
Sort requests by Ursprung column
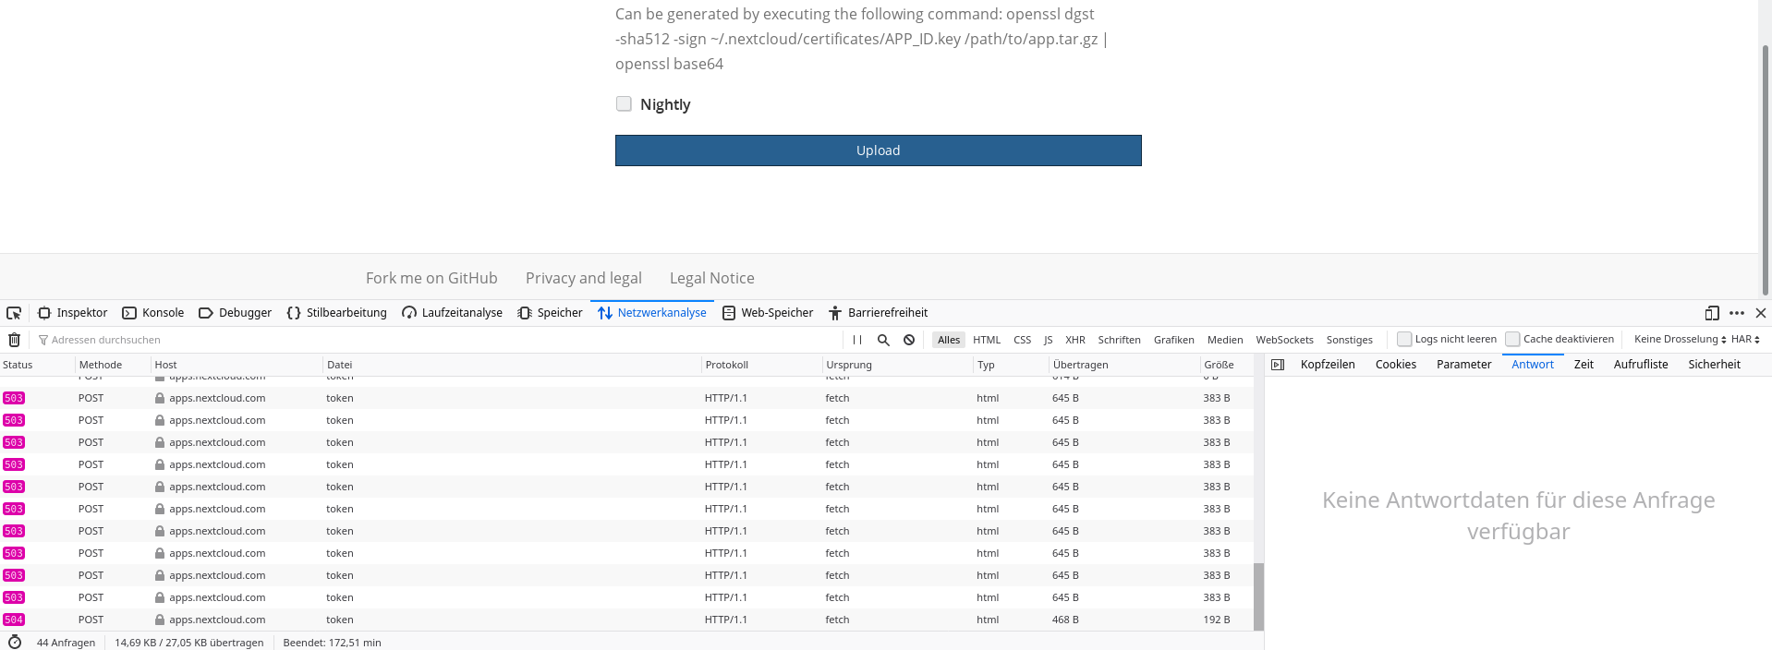(x=898, y=365)
